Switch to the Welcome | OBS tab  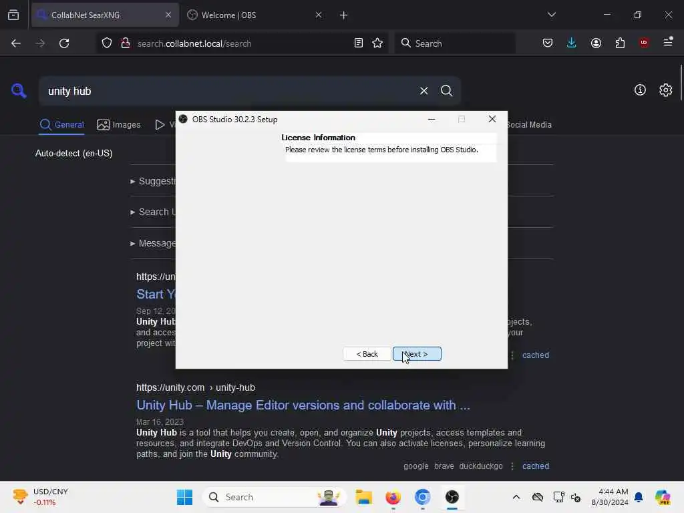pos(255,15)
